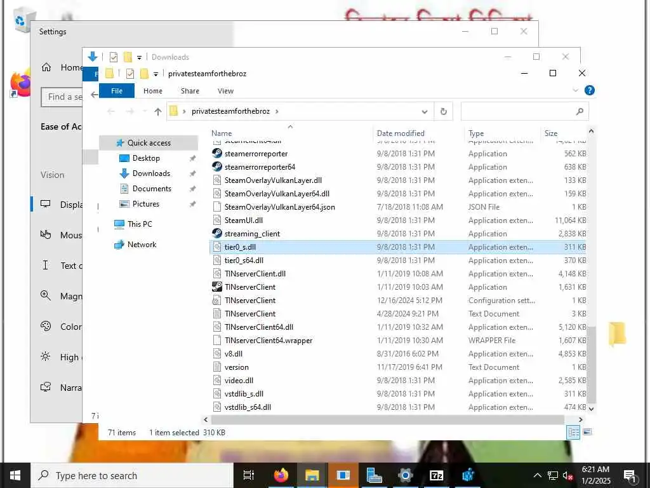
Task: Refresh the privatesteamforthebroz folder view
Action: 443,111
